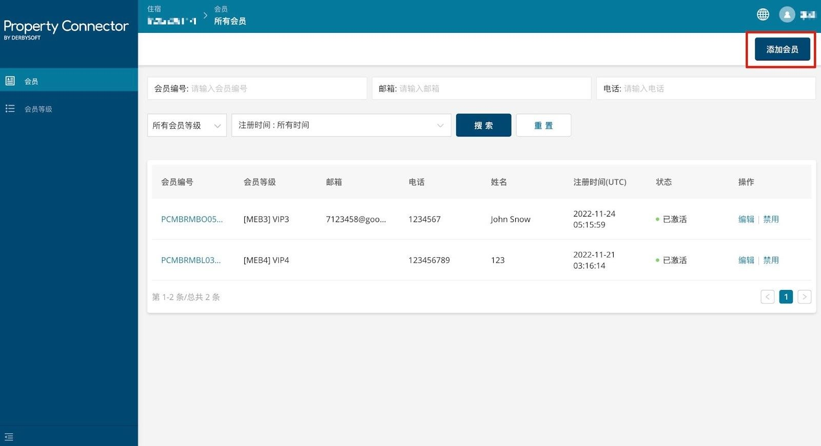Click the 状态 column header
821x446 pixels.
[x=664, y=182]
